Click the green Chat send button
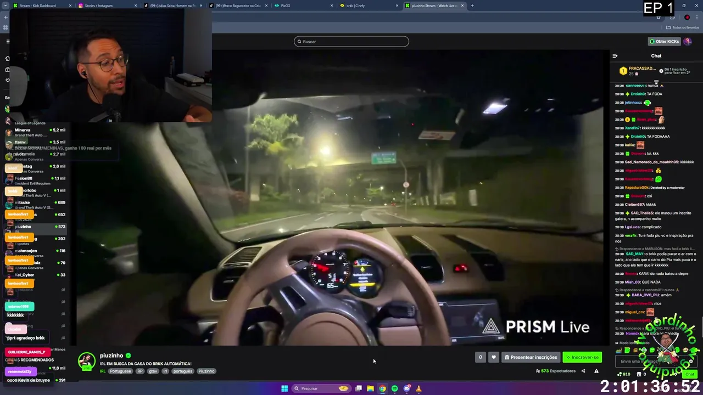This screenshot has height=395, width=703. click(x=690, y=374)
